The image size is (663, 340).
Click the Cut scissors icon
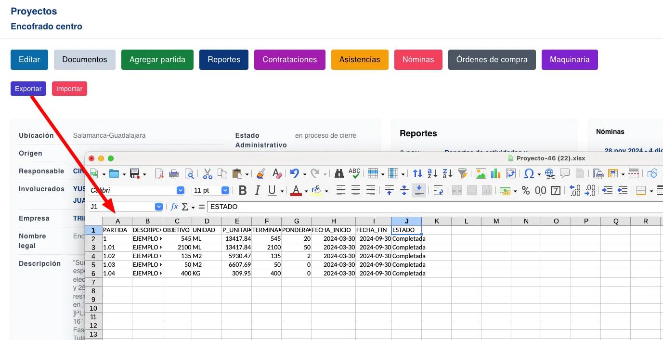click(208, 174)
